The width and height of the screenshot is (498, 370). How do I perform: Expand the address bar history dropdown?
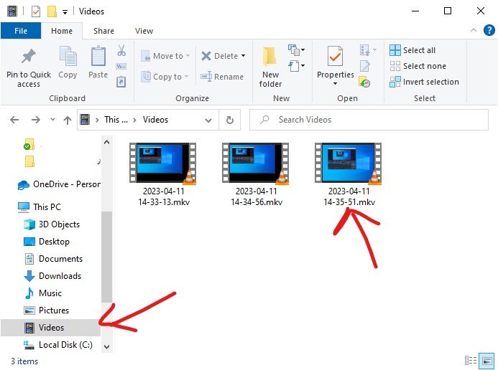click(208, 120)
